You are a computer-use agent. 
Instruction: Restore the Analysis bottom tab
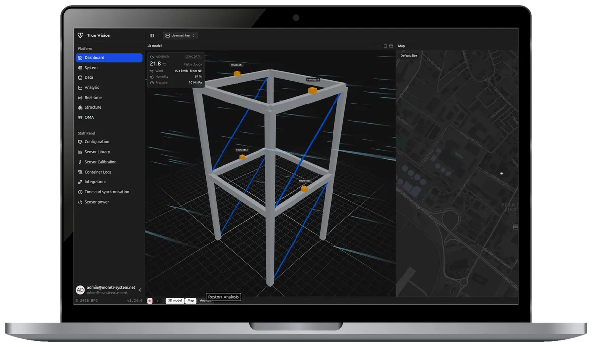tap(205, 301)
